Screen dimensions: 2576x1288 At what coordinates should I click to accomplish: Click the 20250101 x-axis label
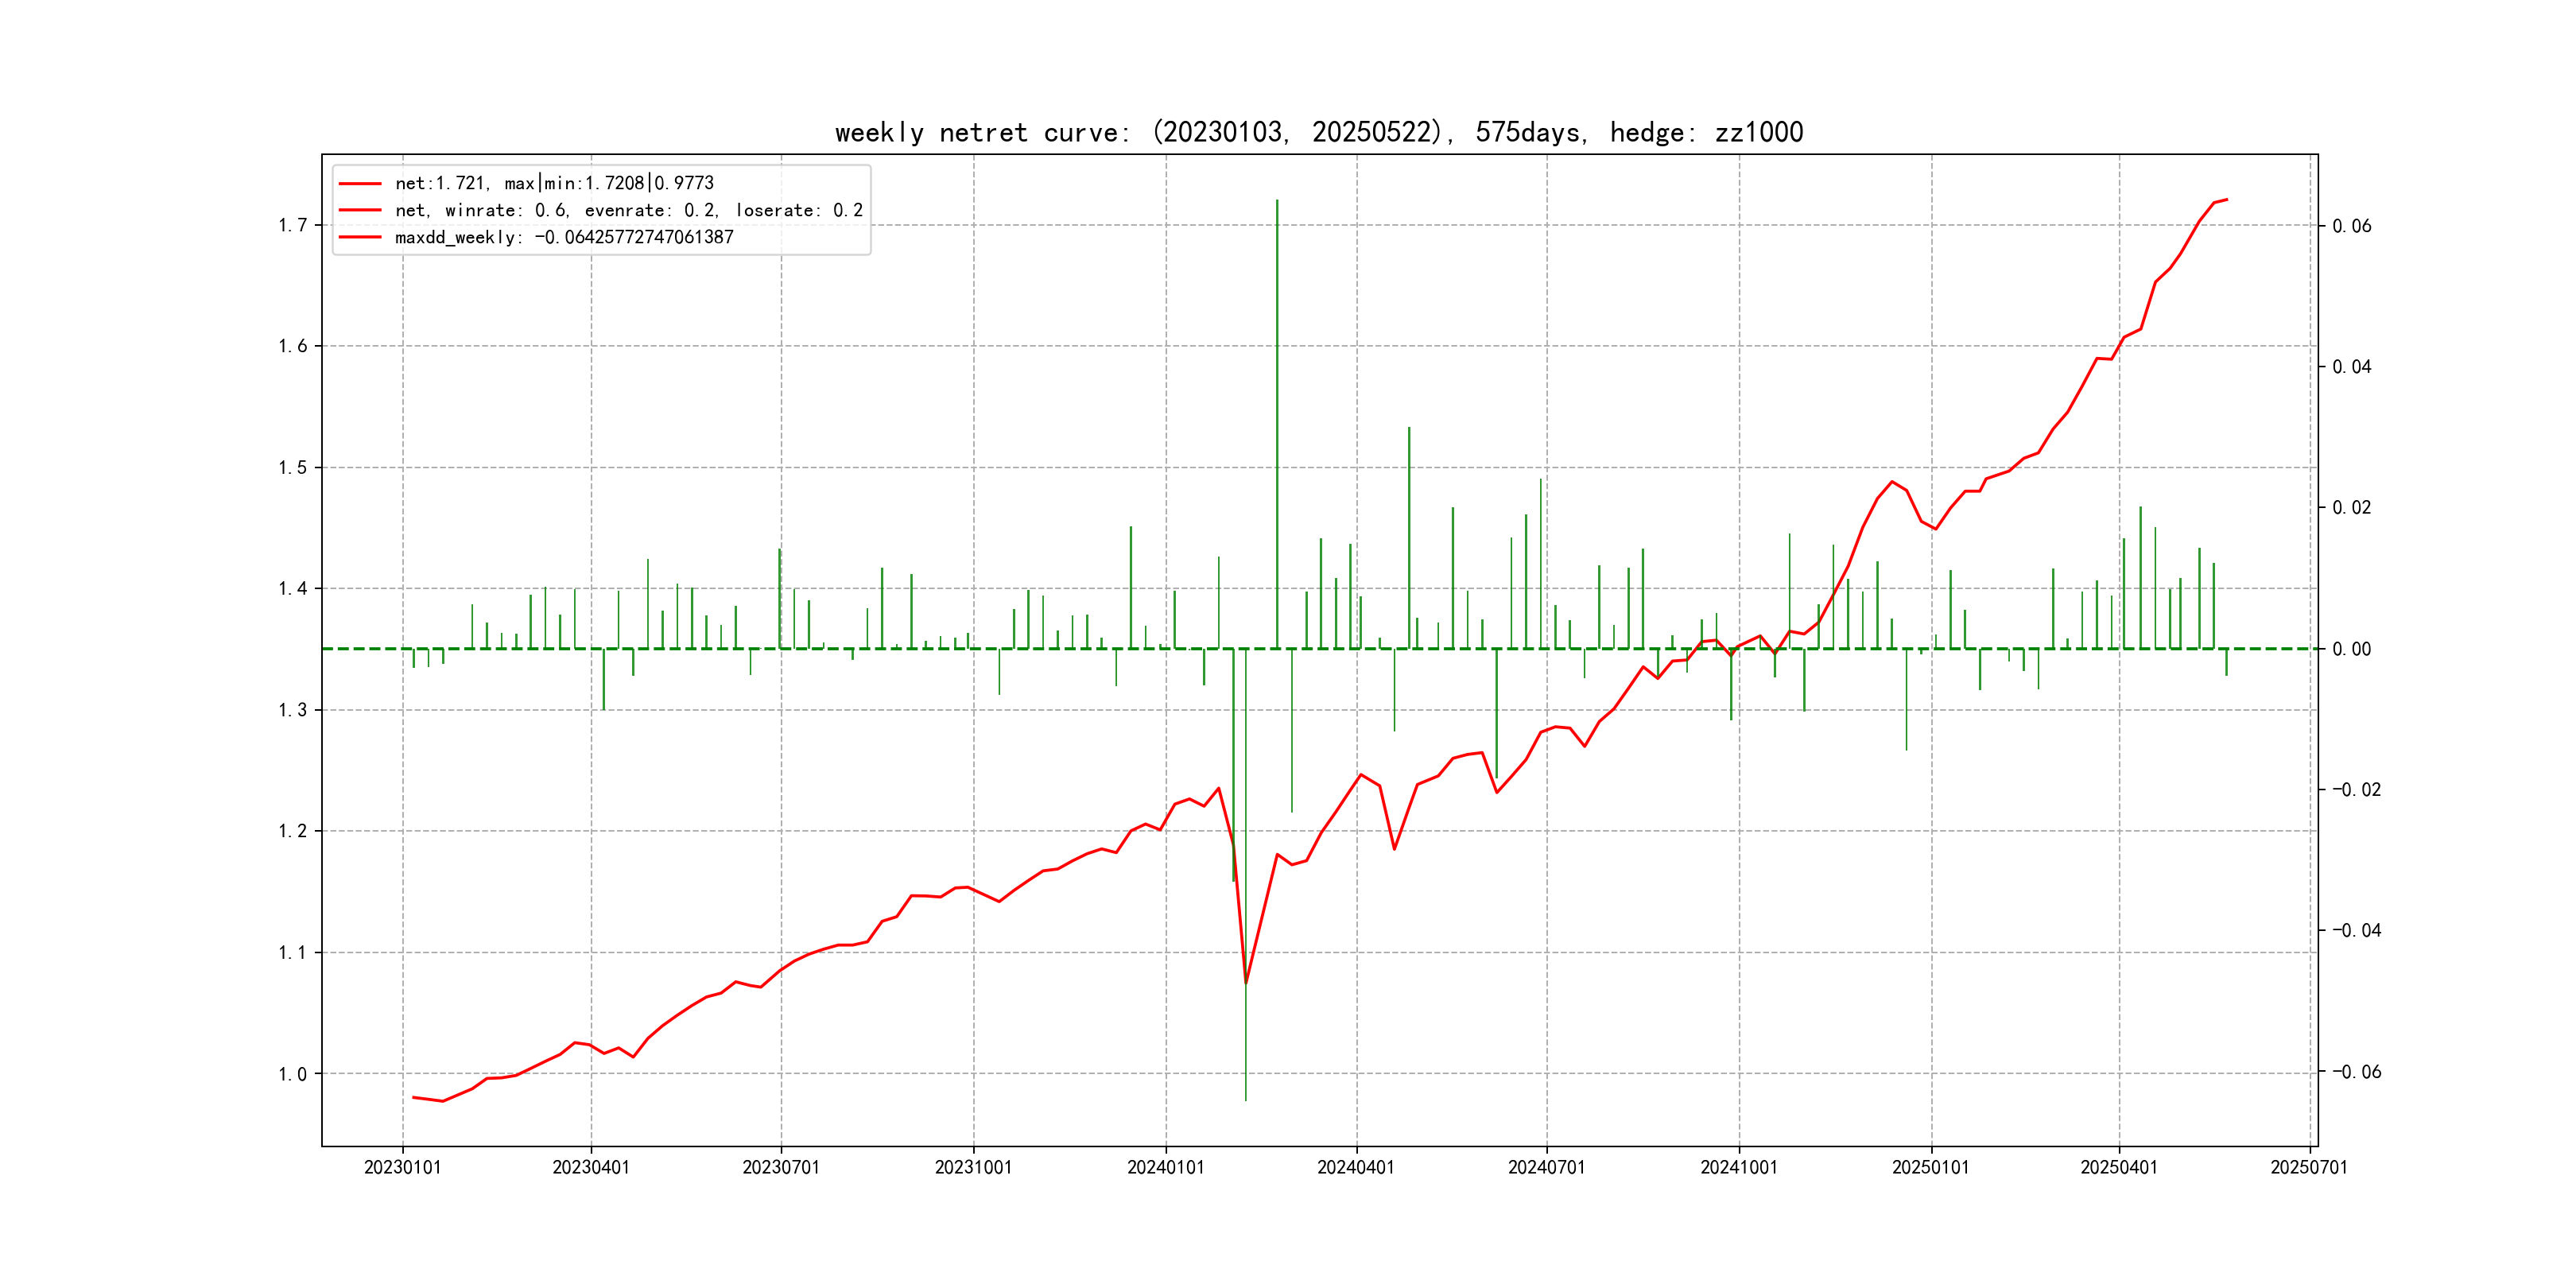[1931, 1167]
